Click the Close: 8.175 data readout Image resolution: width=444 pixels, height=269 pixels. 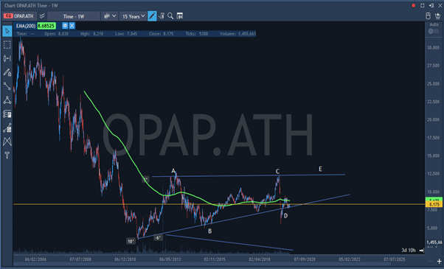click(161, 34)
